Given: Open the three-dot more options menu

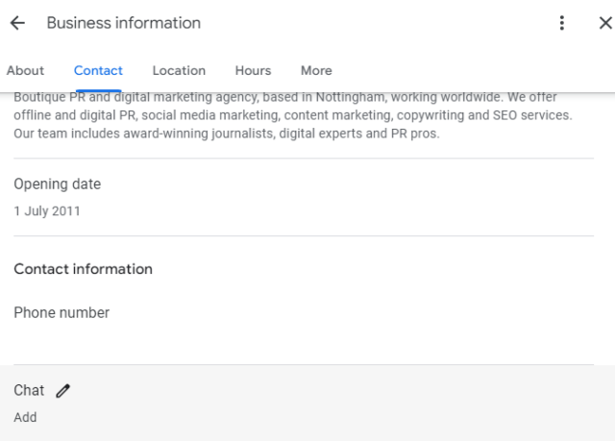Looking at the screenshot, I should pos(562,23).
